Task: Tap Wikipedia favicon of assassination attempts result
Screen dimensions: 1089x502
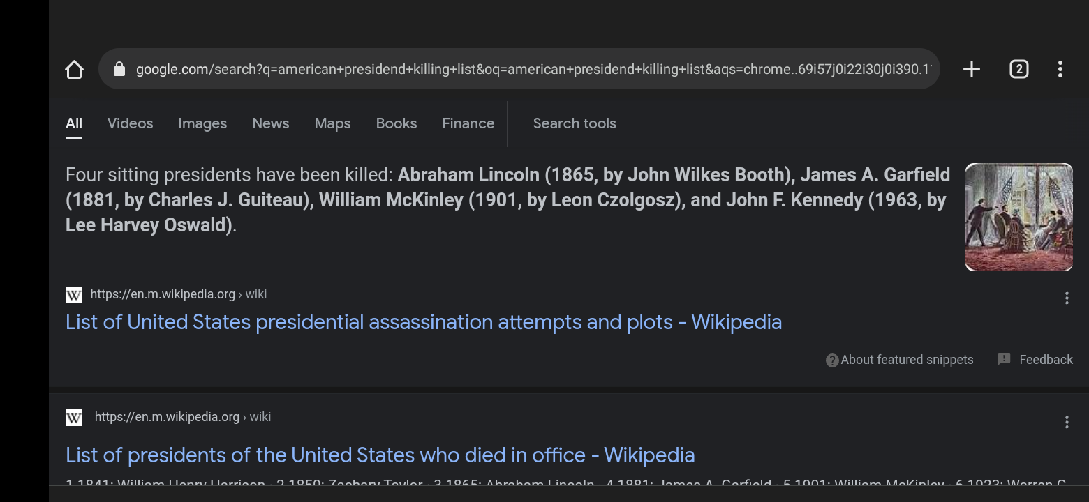Action: (x=74, y=294)
